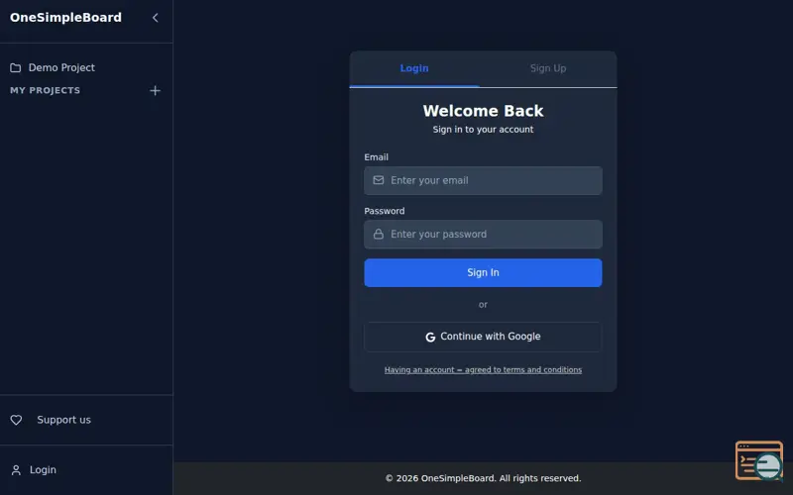Focus the Email input field
The image size is (793, 495).
point(483,181)
